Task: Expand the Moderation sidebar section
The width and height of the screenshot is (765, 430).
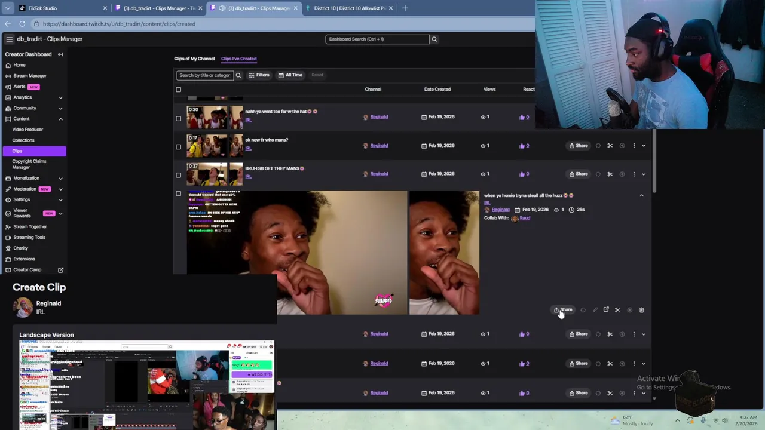Action: [x=60, y=189]
